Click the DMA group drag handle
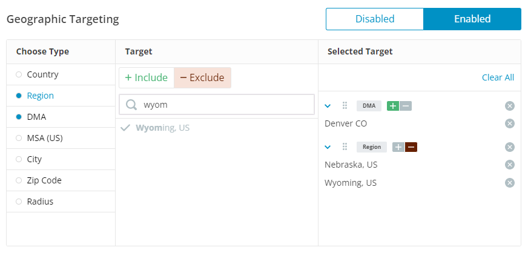This screenshot has height=256, width=528. [345, 106]
